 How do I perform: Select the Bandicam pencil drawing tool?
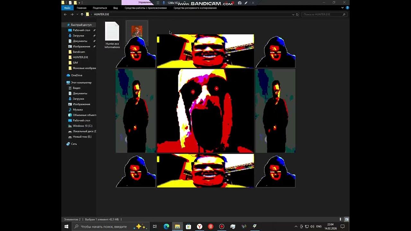pos(246,3)
